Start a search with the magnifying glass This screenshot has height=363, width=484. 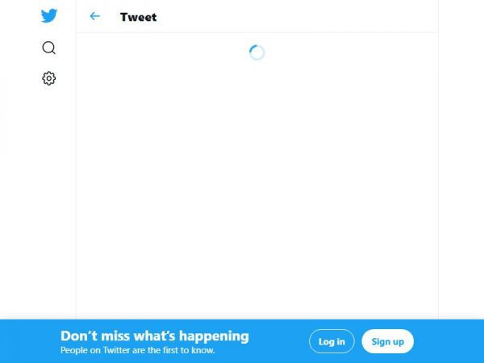point(48,48)
